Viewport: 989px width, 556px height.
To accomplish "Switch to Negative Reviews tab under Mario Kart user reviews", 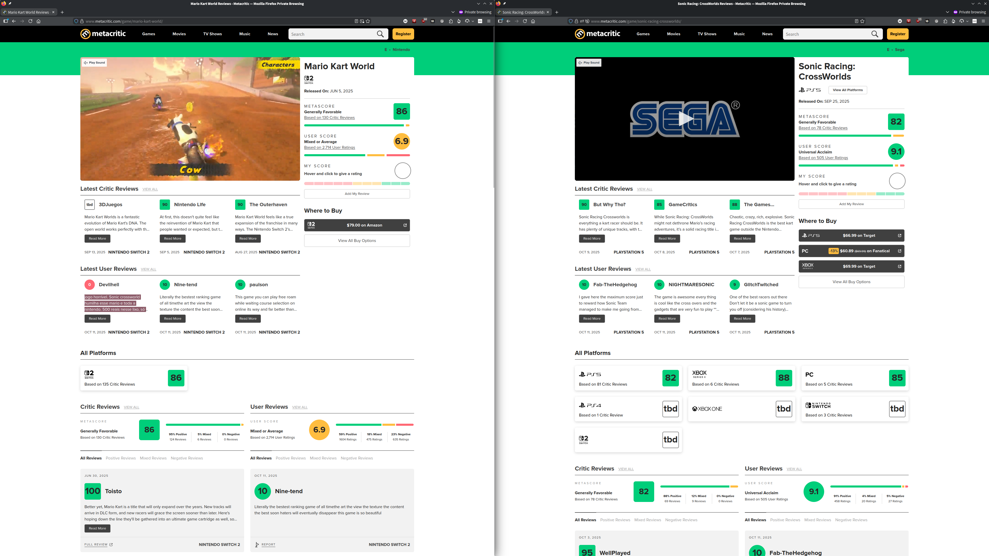I will 357,458.
